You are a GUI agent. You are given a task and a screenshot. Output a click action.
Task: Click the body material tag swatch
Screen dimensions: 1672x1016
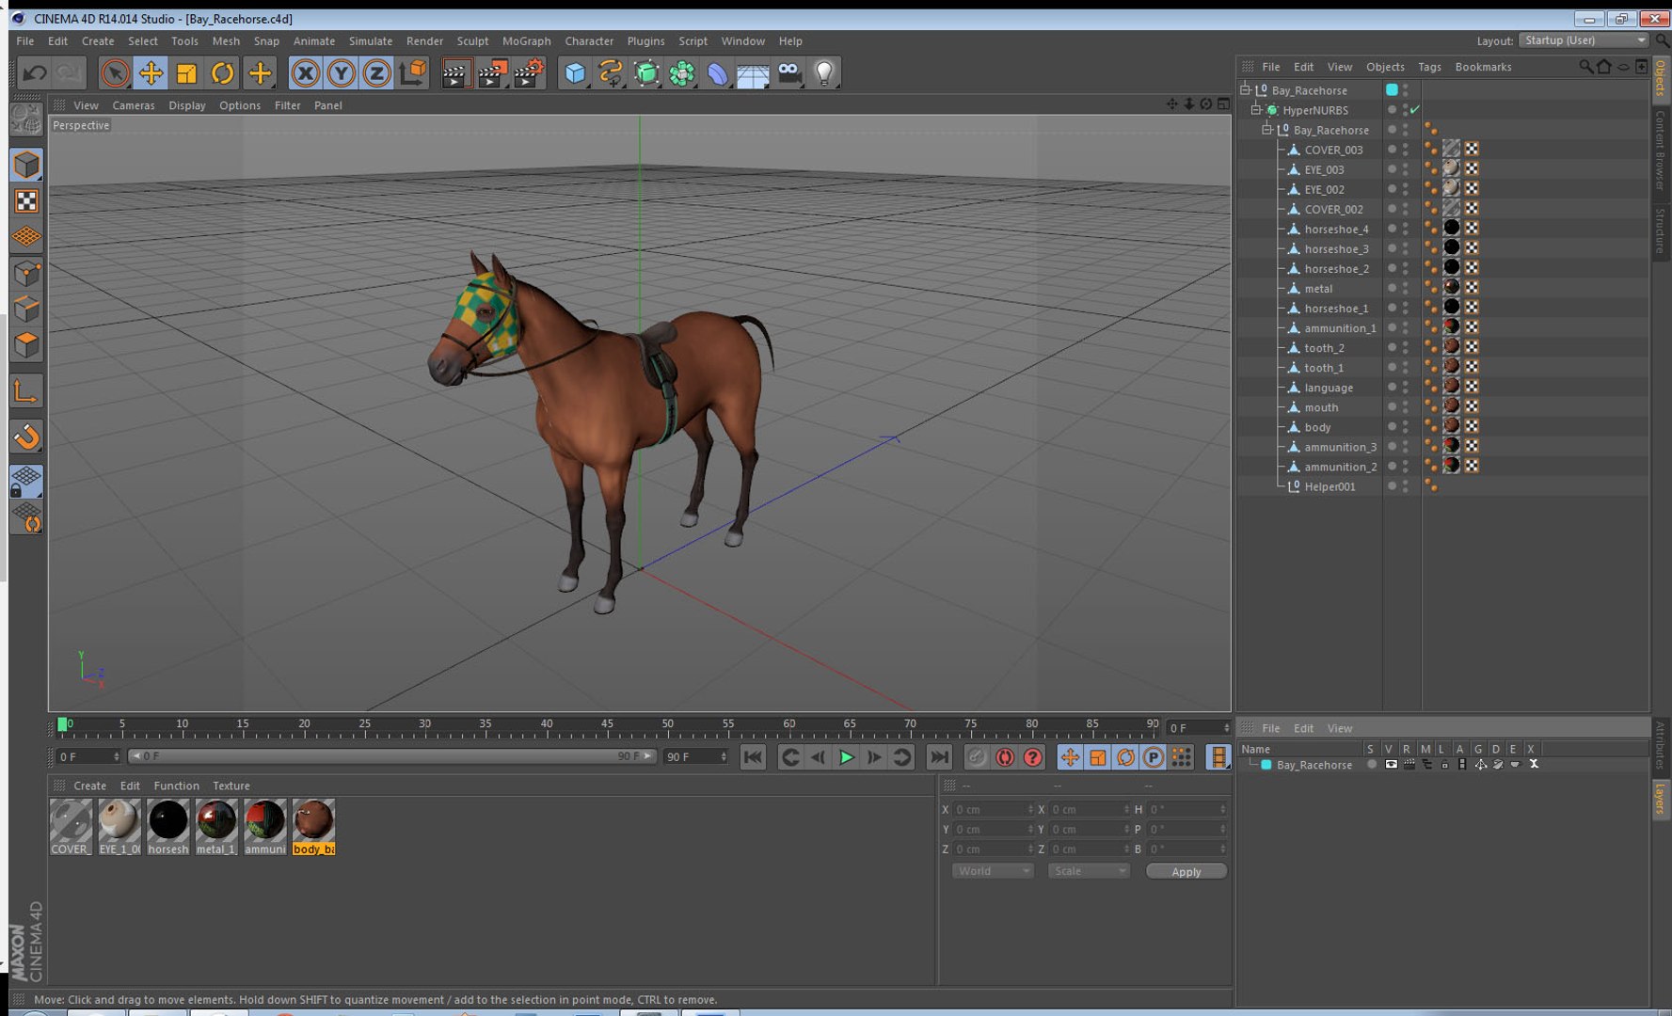pyautogui.click(x=1451, y=426)
